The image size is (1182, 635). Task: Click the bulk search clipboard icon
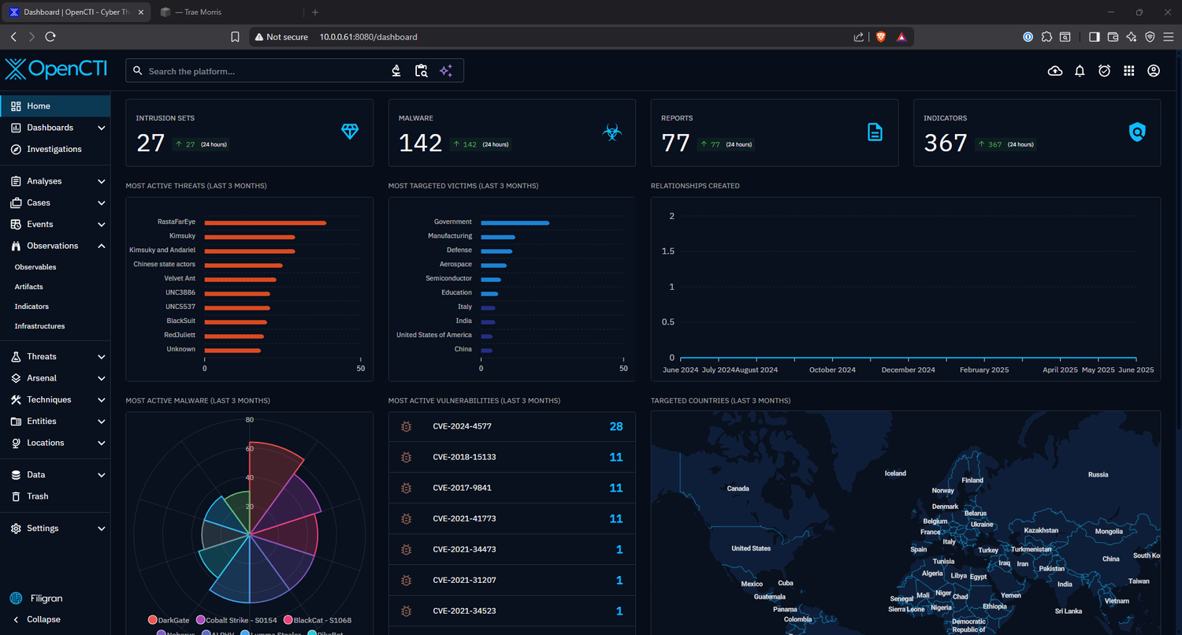pyautogui.click(x=421, y=70)
